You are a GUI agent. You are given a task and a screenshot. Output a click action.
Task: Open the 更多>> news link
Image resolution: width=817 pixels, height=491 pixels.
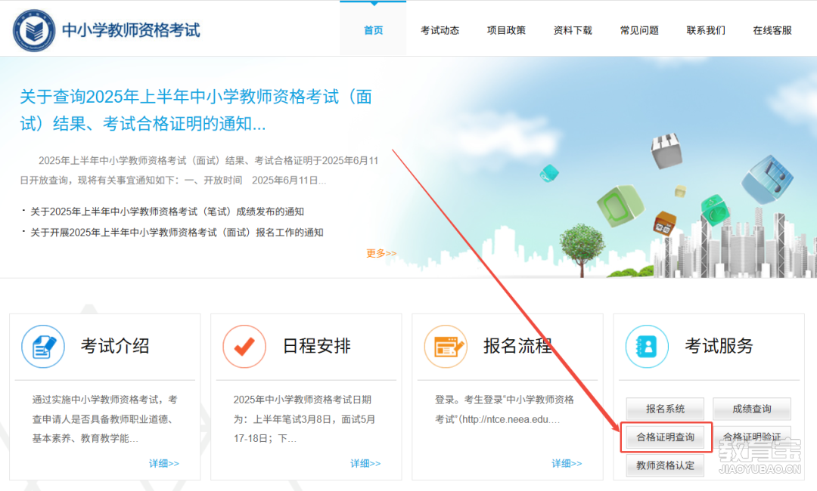click(x=381, y=253)
